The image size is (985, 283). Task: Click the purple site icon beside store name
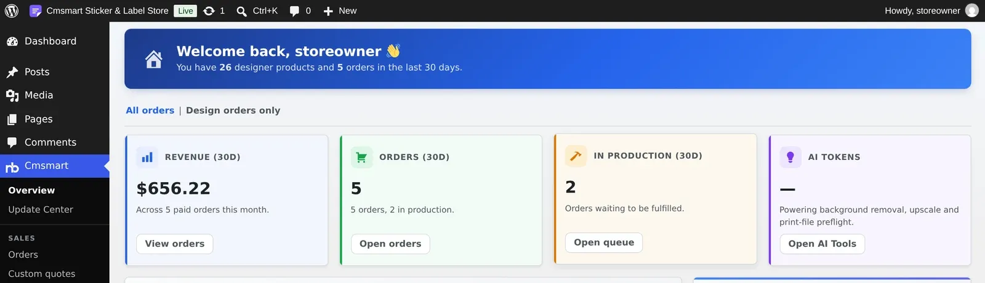click(36, 10)
